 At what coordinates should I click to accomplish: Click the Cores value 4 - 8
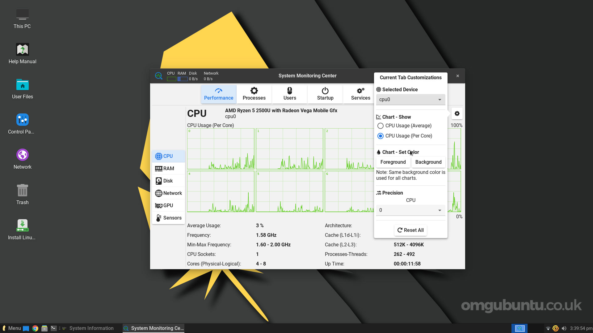pyautogui.click(x=261, y=264)
